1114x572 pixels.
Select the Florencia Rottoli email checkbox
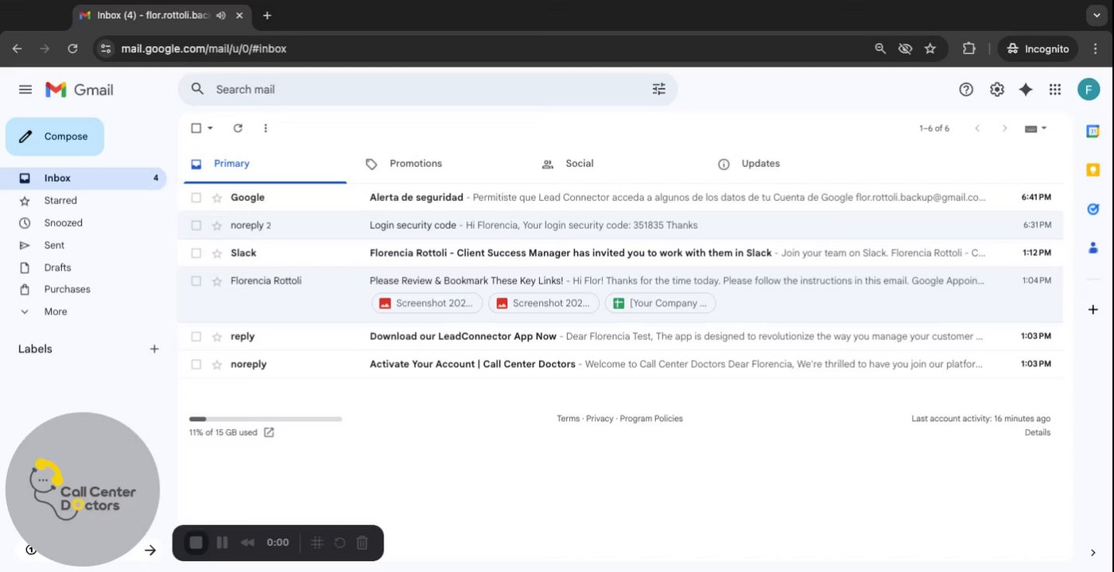pyautogui.click(x=196, y=281)
